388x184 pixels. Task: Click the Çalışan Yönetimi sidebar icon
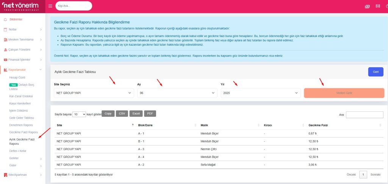point(5,49)
